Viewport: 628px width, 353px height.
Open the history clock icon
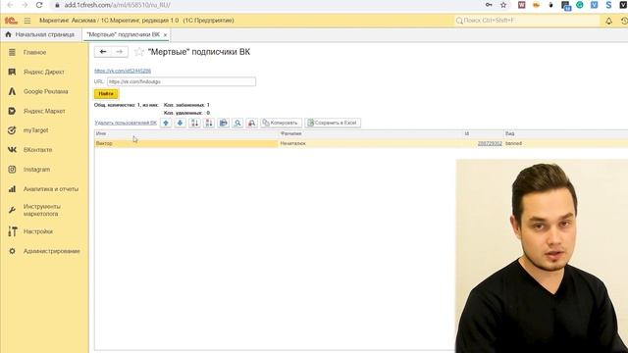point(624,21)
